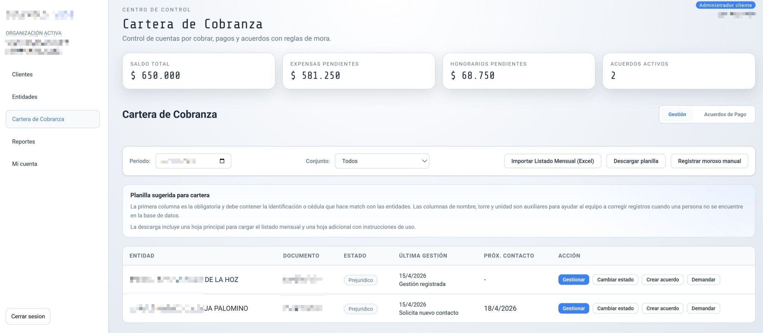Click Registrar moroso manual button
The width and height of the screenshot is (763, 333).
[x=709, y=161]
